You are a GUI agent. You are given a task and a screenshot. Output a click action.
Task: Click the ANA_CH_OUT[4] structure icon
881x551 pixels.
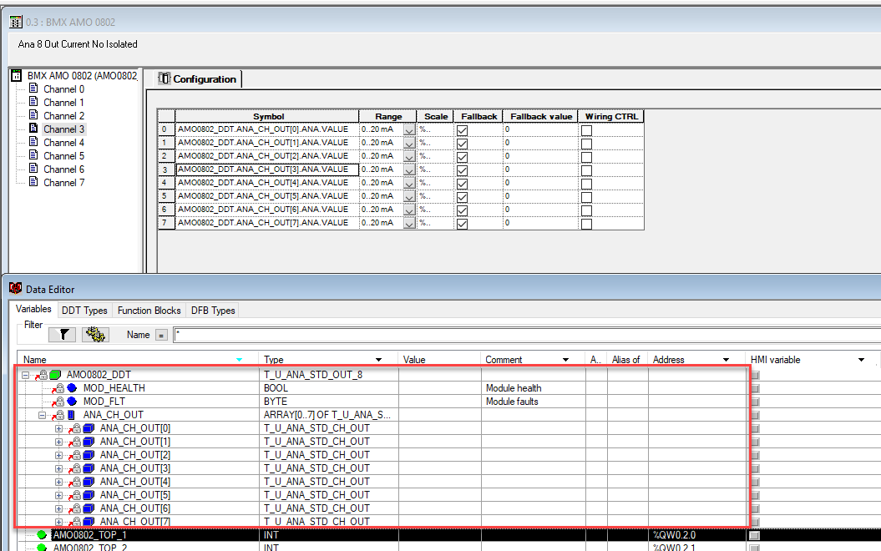pyautogui.click(x=89, y=482)
